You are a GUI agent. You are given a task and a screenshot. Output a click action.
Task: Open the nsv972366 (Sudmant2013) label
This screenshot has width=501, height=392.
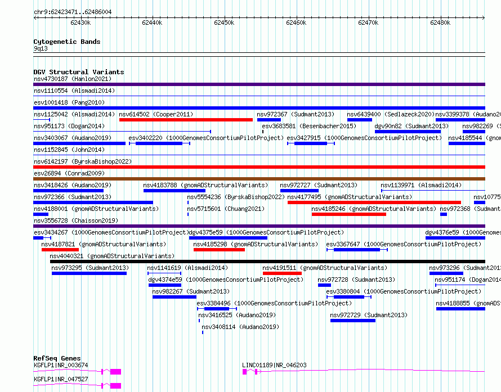coord(73,197)
